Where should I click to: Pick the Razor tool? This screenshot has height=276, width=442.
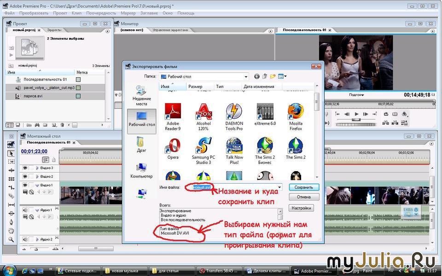click(11, 196)
